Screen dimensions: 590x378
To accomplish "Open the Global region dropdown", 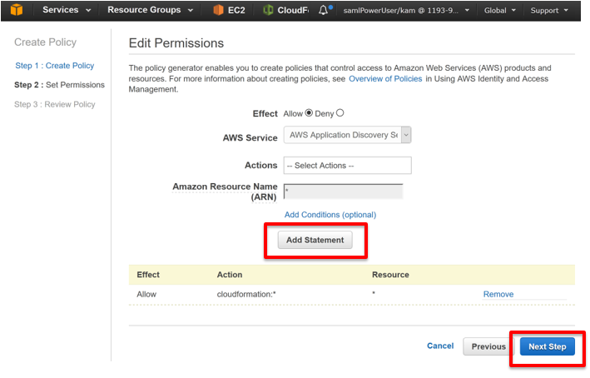I will pyautogui.click(x=499, y=11).
